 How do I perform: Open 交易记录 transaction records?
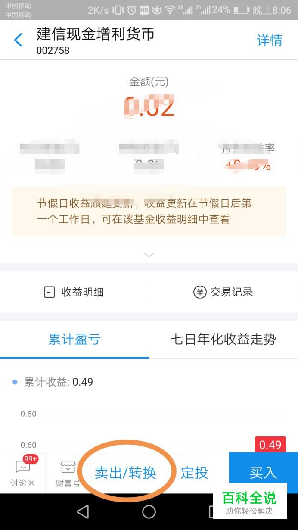223,292
